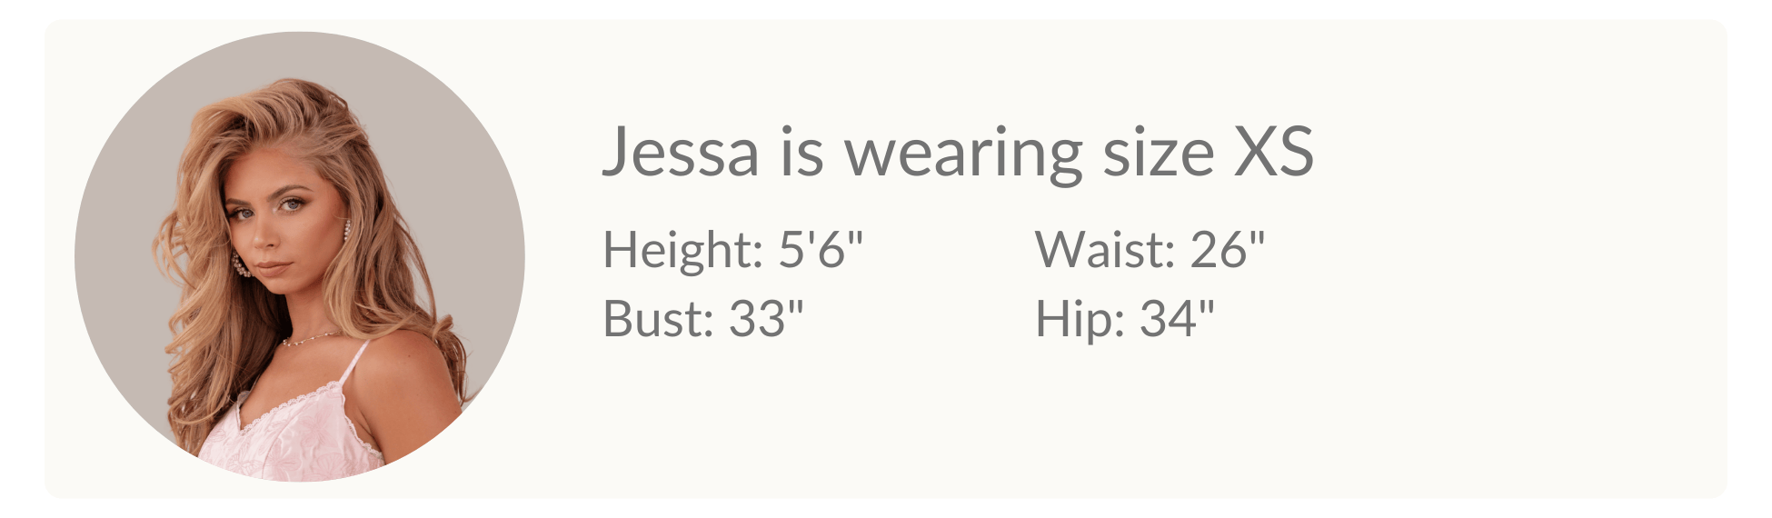Image resolution: width=1772 pixels, height=518 pixels.
Task: Select the Bust: 33" measurement text
Action: [x=702, y=319]
